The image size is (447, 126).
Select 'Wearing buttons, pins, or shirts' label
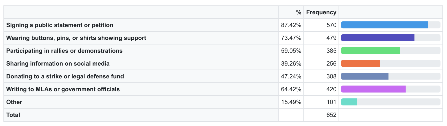(76, 38)
